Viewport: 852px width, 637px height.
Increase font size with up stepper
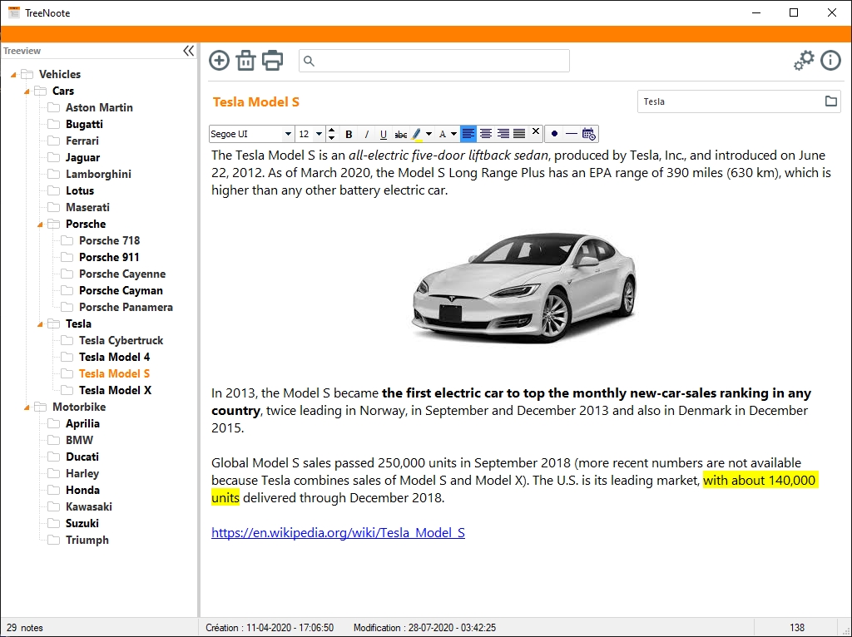(331, 130)
